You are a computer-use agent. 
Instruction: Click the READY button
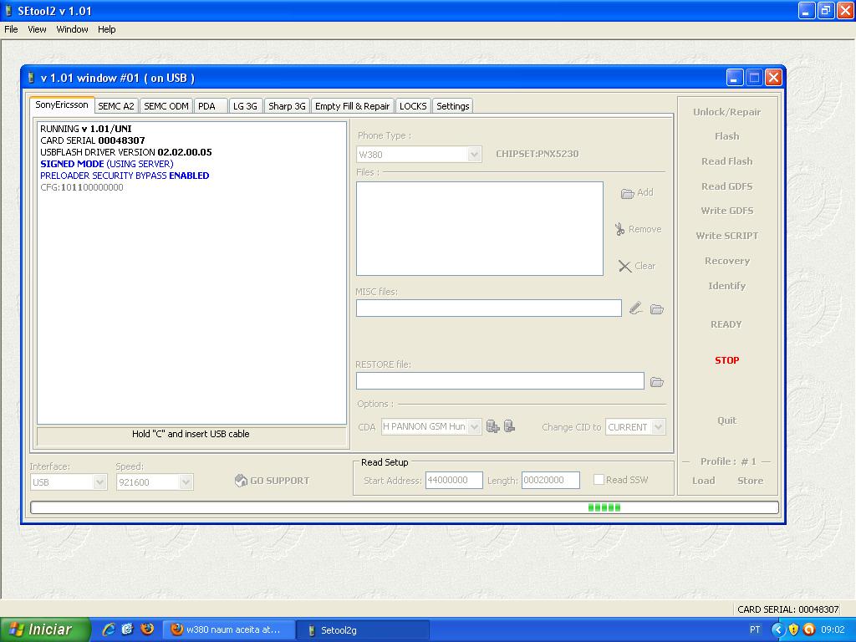(726, 324)
